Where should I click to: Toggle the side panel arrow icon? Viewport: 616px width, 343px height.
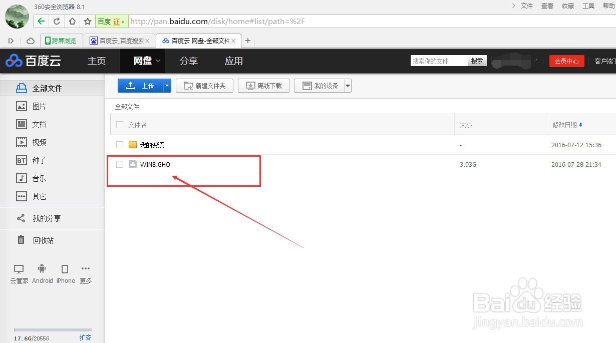pos(11,41)
